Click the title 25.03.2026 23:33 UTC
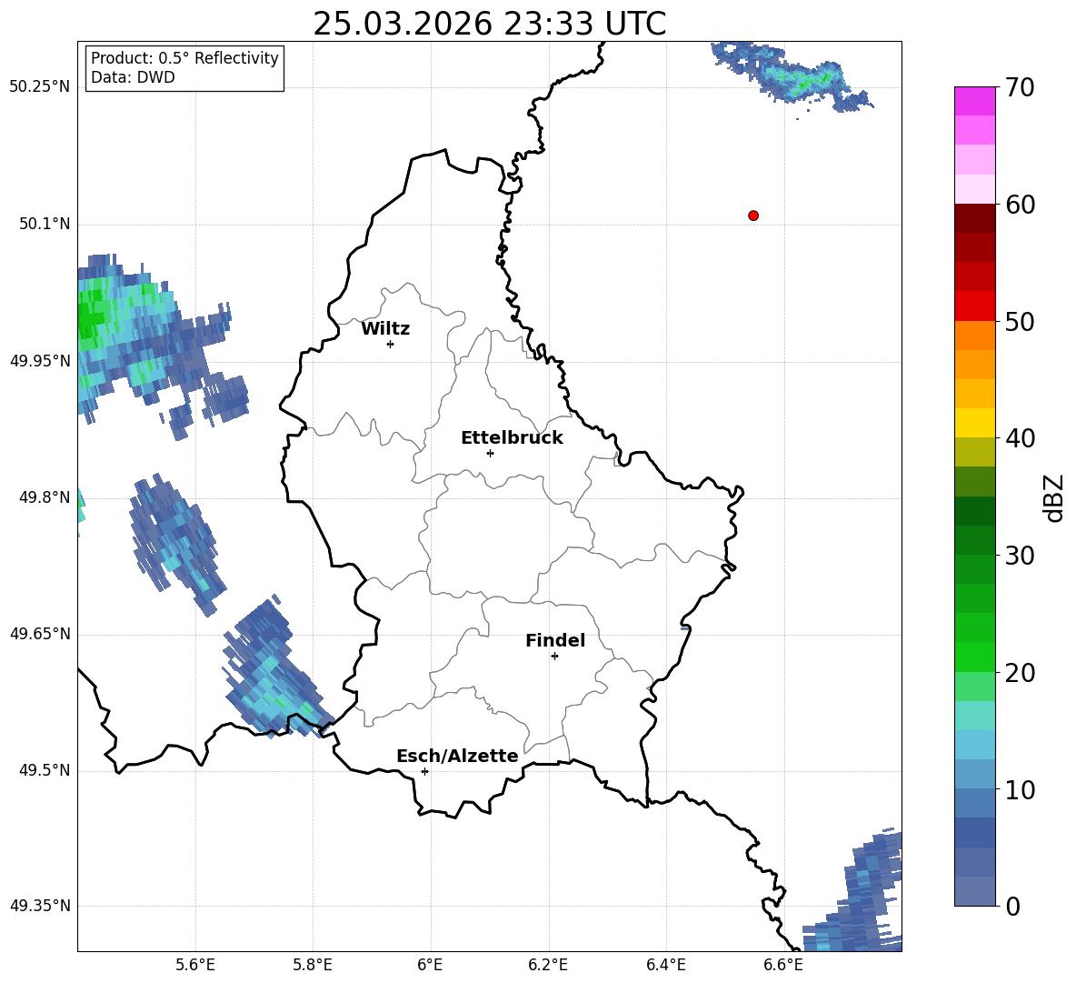This screenshot has width=1076, height=983. pyautogui.click(x=489, y=24)
